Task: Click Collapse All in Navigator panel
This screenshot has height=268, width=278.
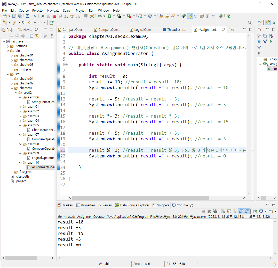Action: (31, 36)
